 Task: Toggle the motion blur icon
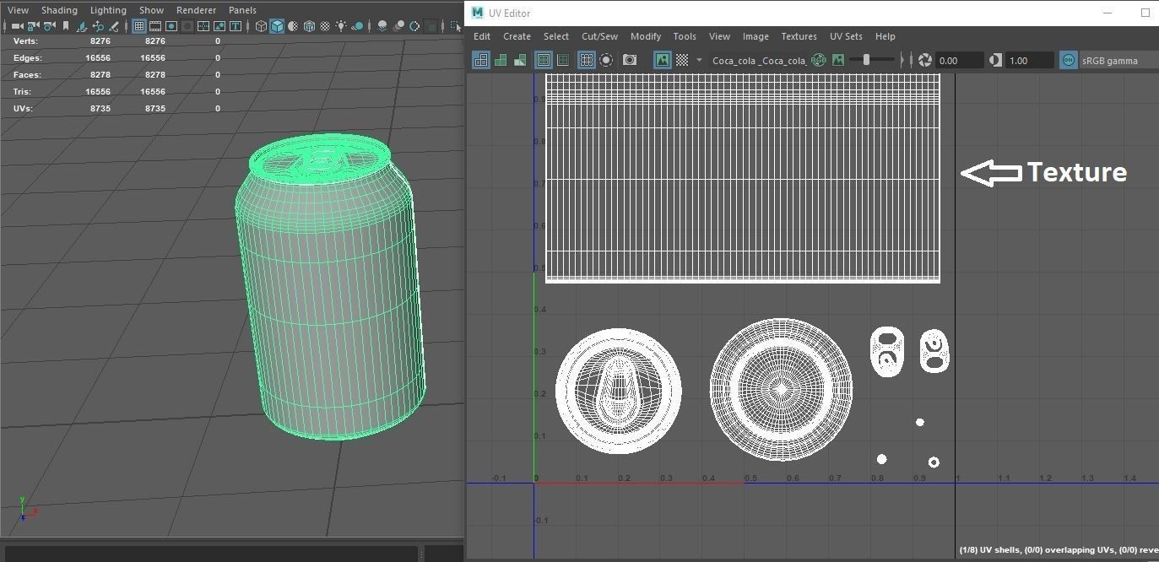[399, 26]
